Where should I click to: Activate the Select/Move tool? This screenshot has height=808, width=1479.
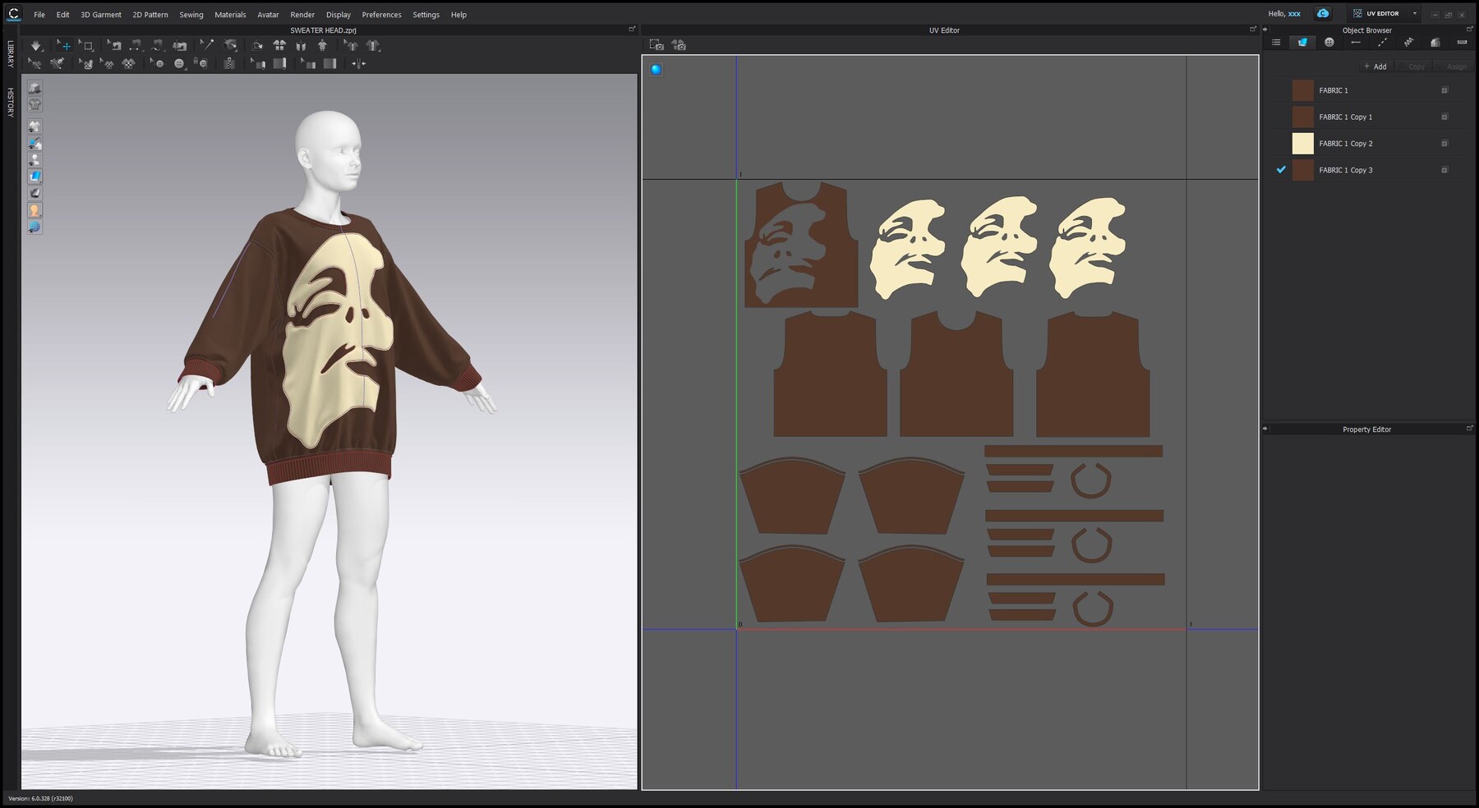(x=65, y=45)
